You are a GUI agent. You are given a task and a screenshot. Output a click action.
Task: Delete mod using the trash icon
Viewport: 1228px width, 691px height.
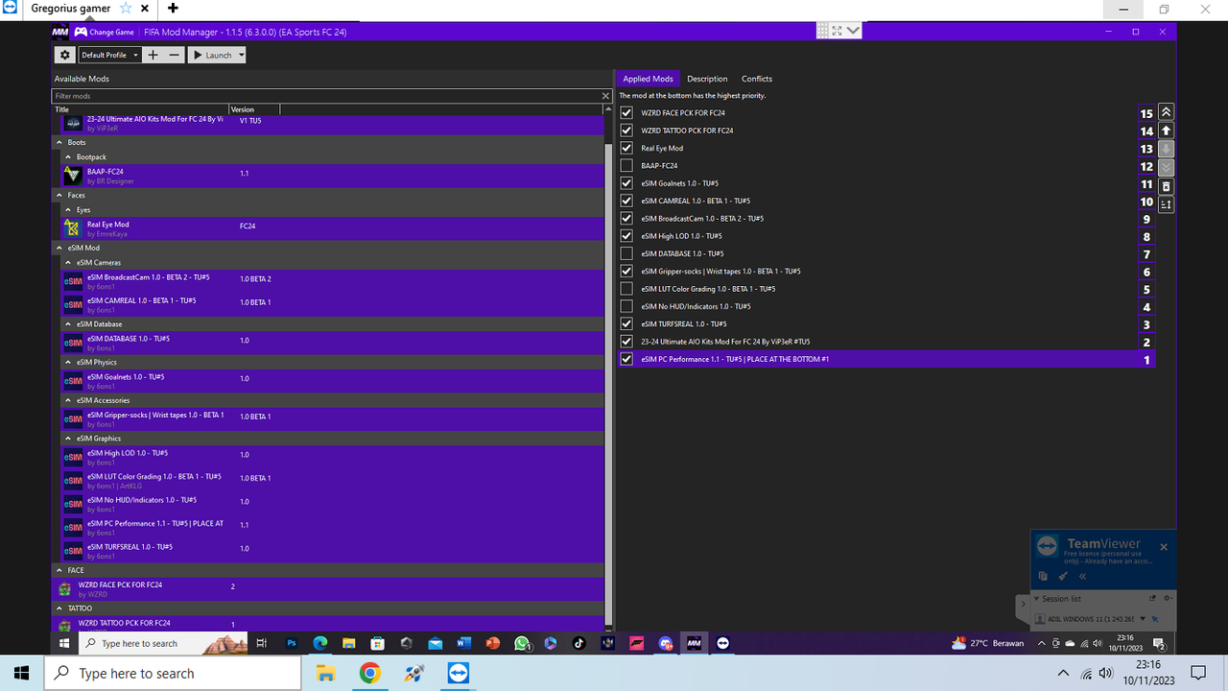(1166, 185)
